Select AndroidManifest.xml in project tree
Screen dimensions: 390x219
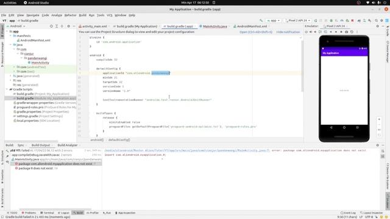pyautogui.click(x=35, y=40)
